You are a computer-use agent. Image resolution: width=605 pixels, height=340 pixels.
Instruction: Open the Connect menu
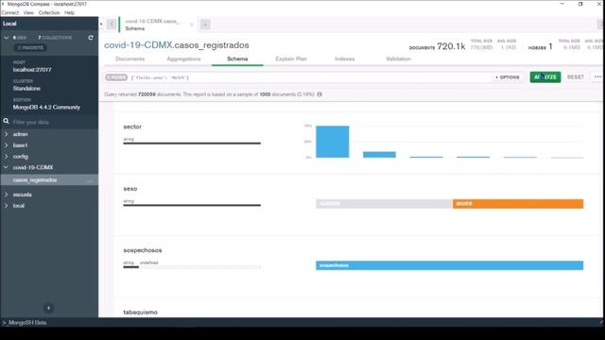(x=10, y=12)
